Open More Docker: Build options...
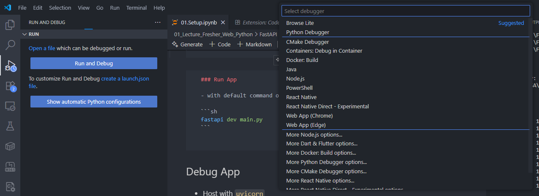The height and width of the screenshot is (196, 539). (x=405, y=153)
